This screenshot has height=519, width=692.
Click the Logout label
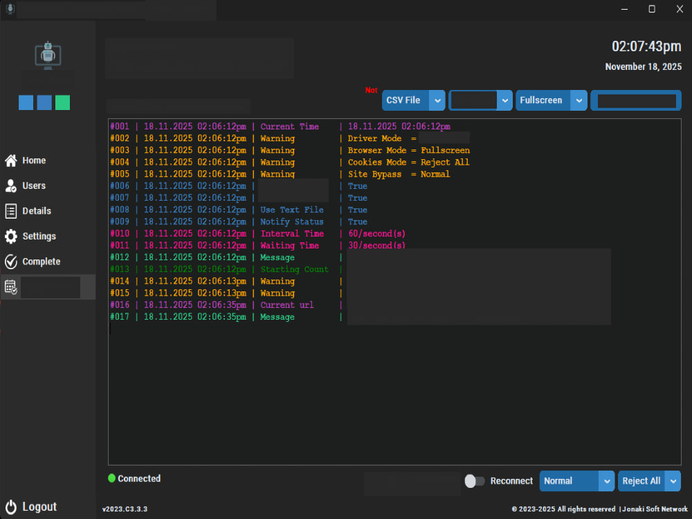[39, 507]
